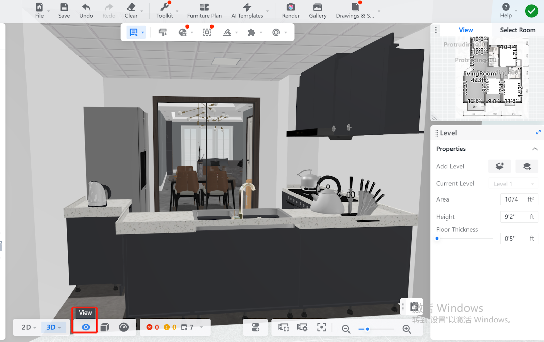Click the green checkmark status icon
The image size is (544, 342).
pos(531,11)
